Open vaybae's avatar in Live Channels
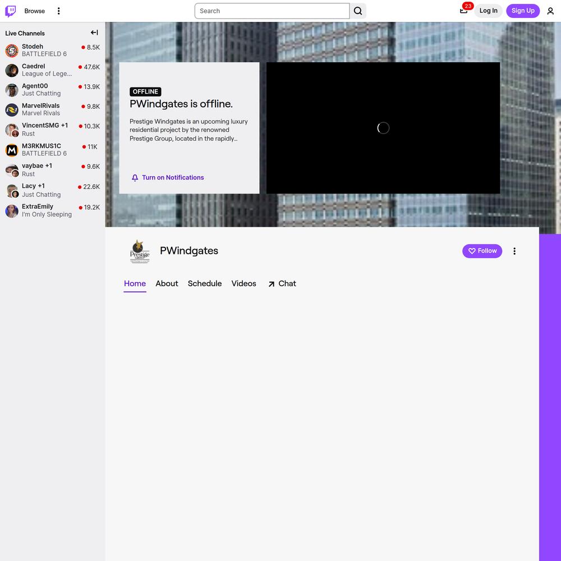 [x=12, y=171]
